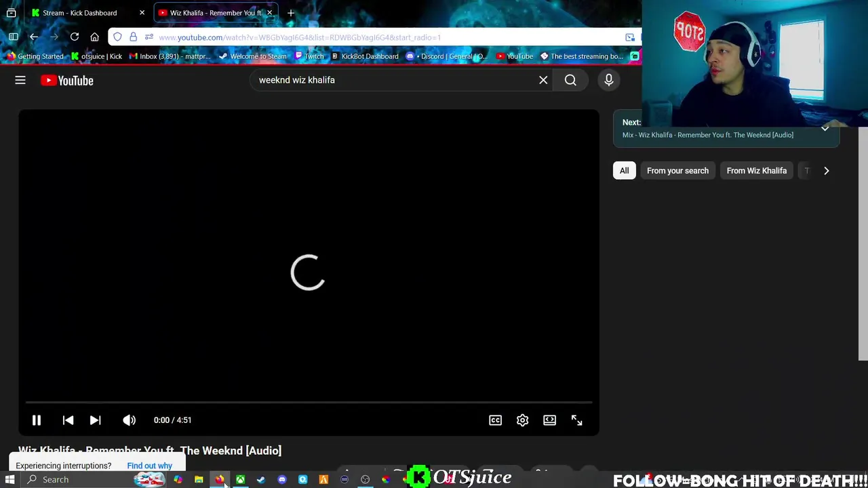Skip to the previous video
Screen dimensions: 868x488
pyautogui.click(x=68, y=420)
